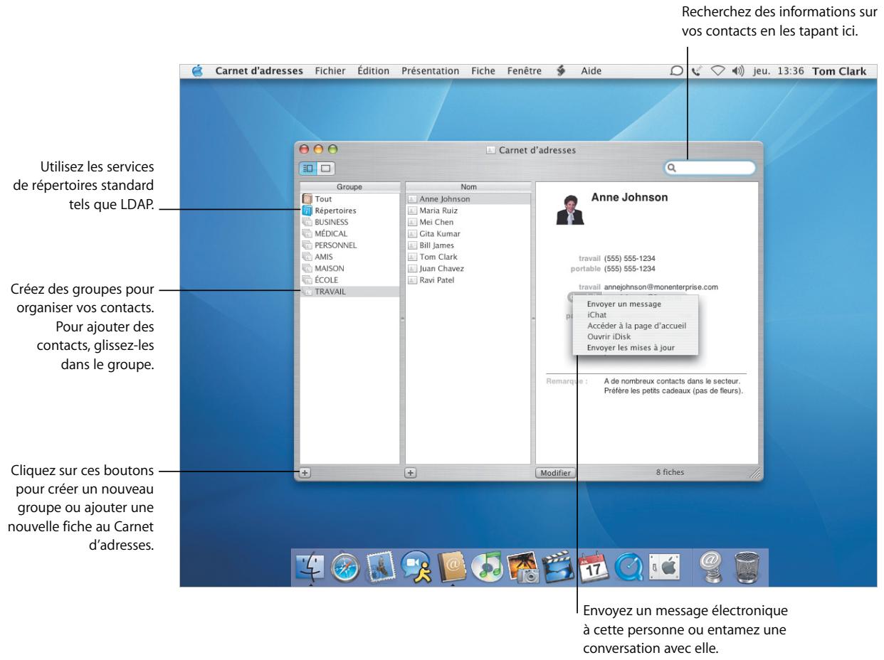Open the Fenêtre menu

point(525,71)
